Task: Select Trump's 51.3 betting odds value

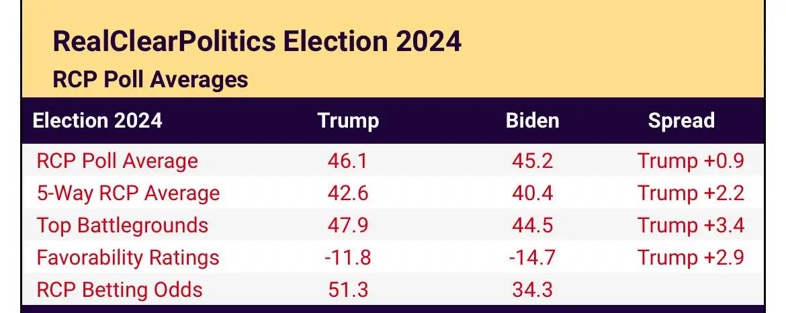Action: [x=347, y=290]
